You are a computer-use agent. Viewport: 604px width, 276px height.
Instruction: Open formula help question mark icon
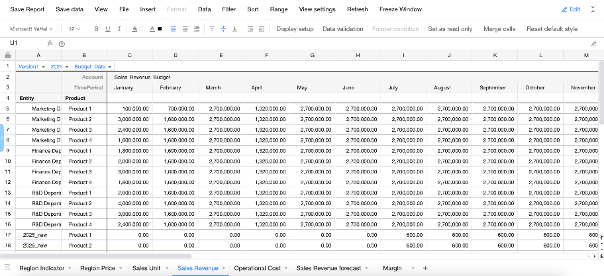(x=62, y=44)
